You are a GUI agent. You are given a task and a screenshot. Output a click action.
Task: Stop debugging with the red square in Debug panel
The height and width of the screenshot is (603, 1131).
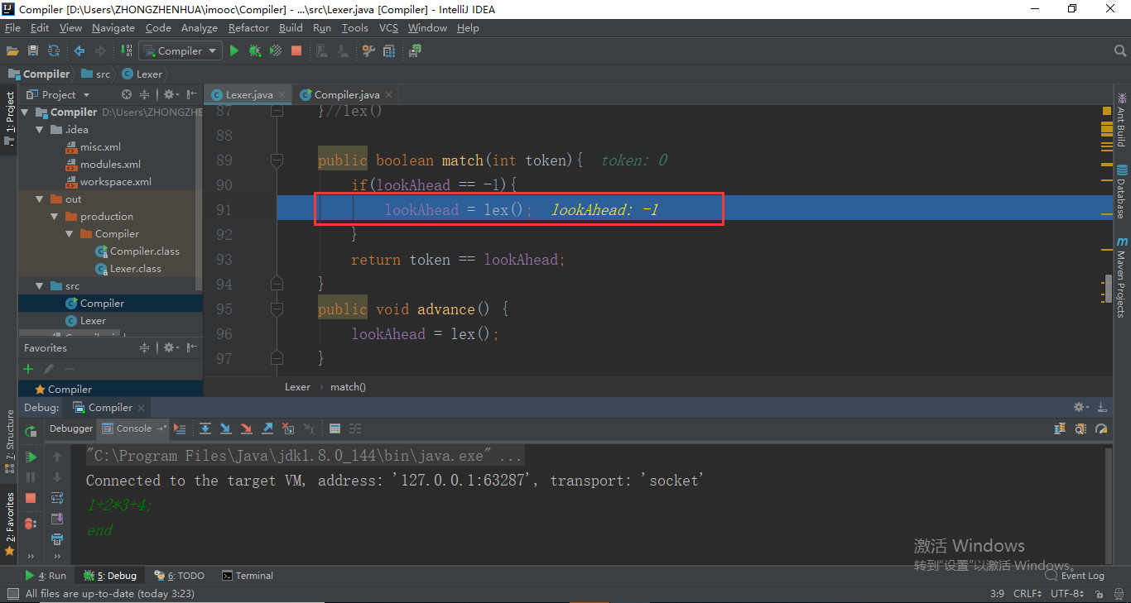(31, 498)
